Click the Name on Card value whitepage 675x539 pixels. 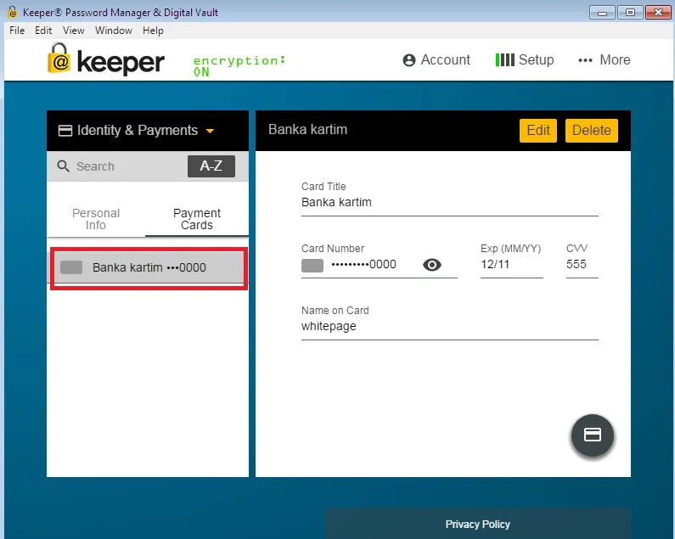[329, 326]
